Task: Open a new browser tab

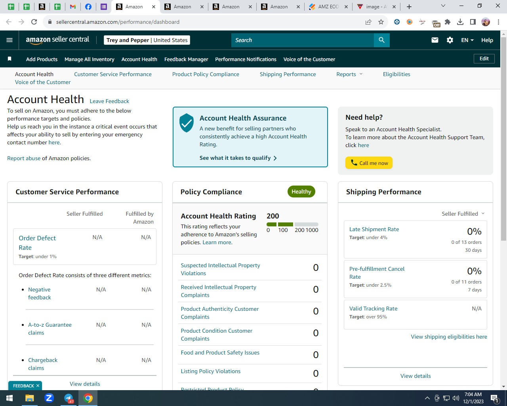Action: point(409,7)
